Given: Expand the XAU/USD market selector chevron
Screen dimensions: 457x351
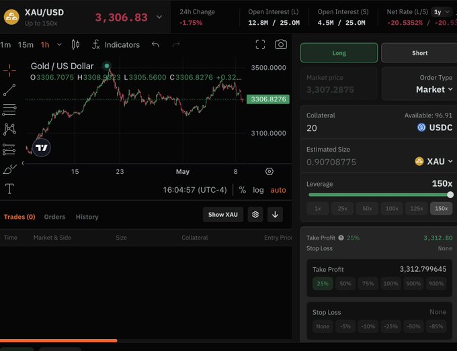Looking at the screenshot, I should (159, 17).
